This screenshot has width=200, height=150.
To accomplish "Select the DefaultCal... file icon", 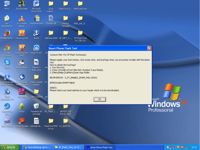I will point(36,123).
